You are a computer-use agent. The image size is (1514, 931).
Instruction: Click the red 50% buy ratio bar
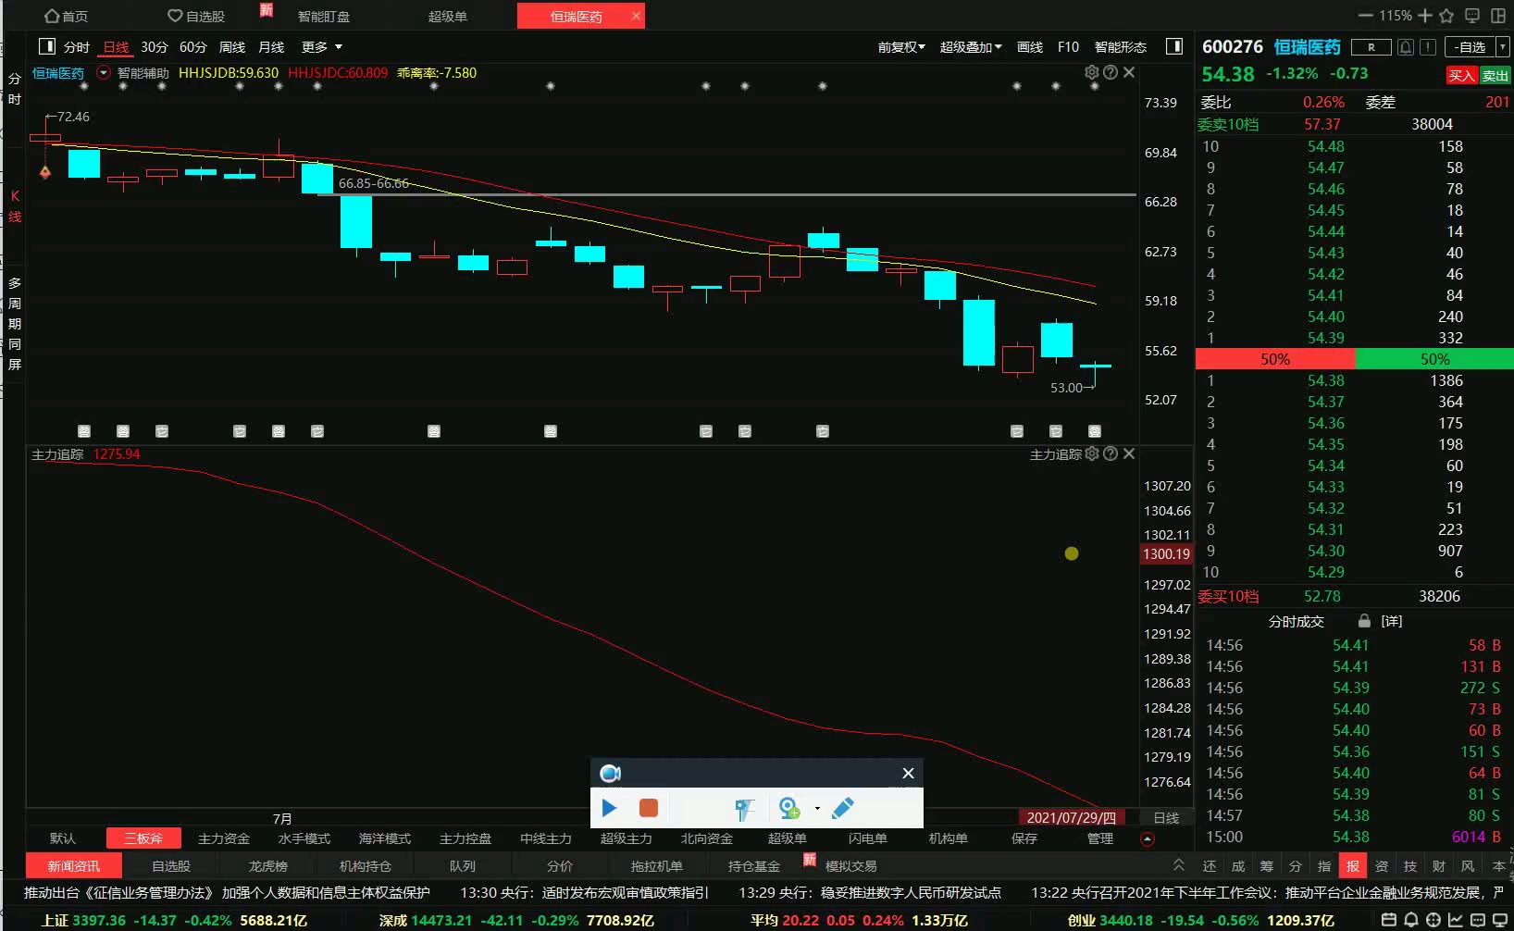1275,359
